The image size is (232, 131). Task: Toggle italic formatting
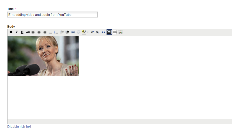16,32
